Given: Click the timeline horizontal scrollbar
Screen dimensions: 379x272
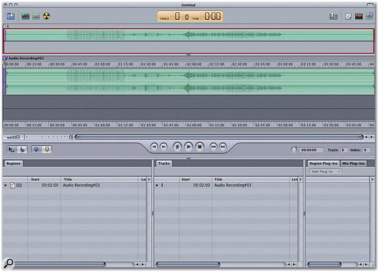Looking at the screenshot, I should tap(219, 137).
